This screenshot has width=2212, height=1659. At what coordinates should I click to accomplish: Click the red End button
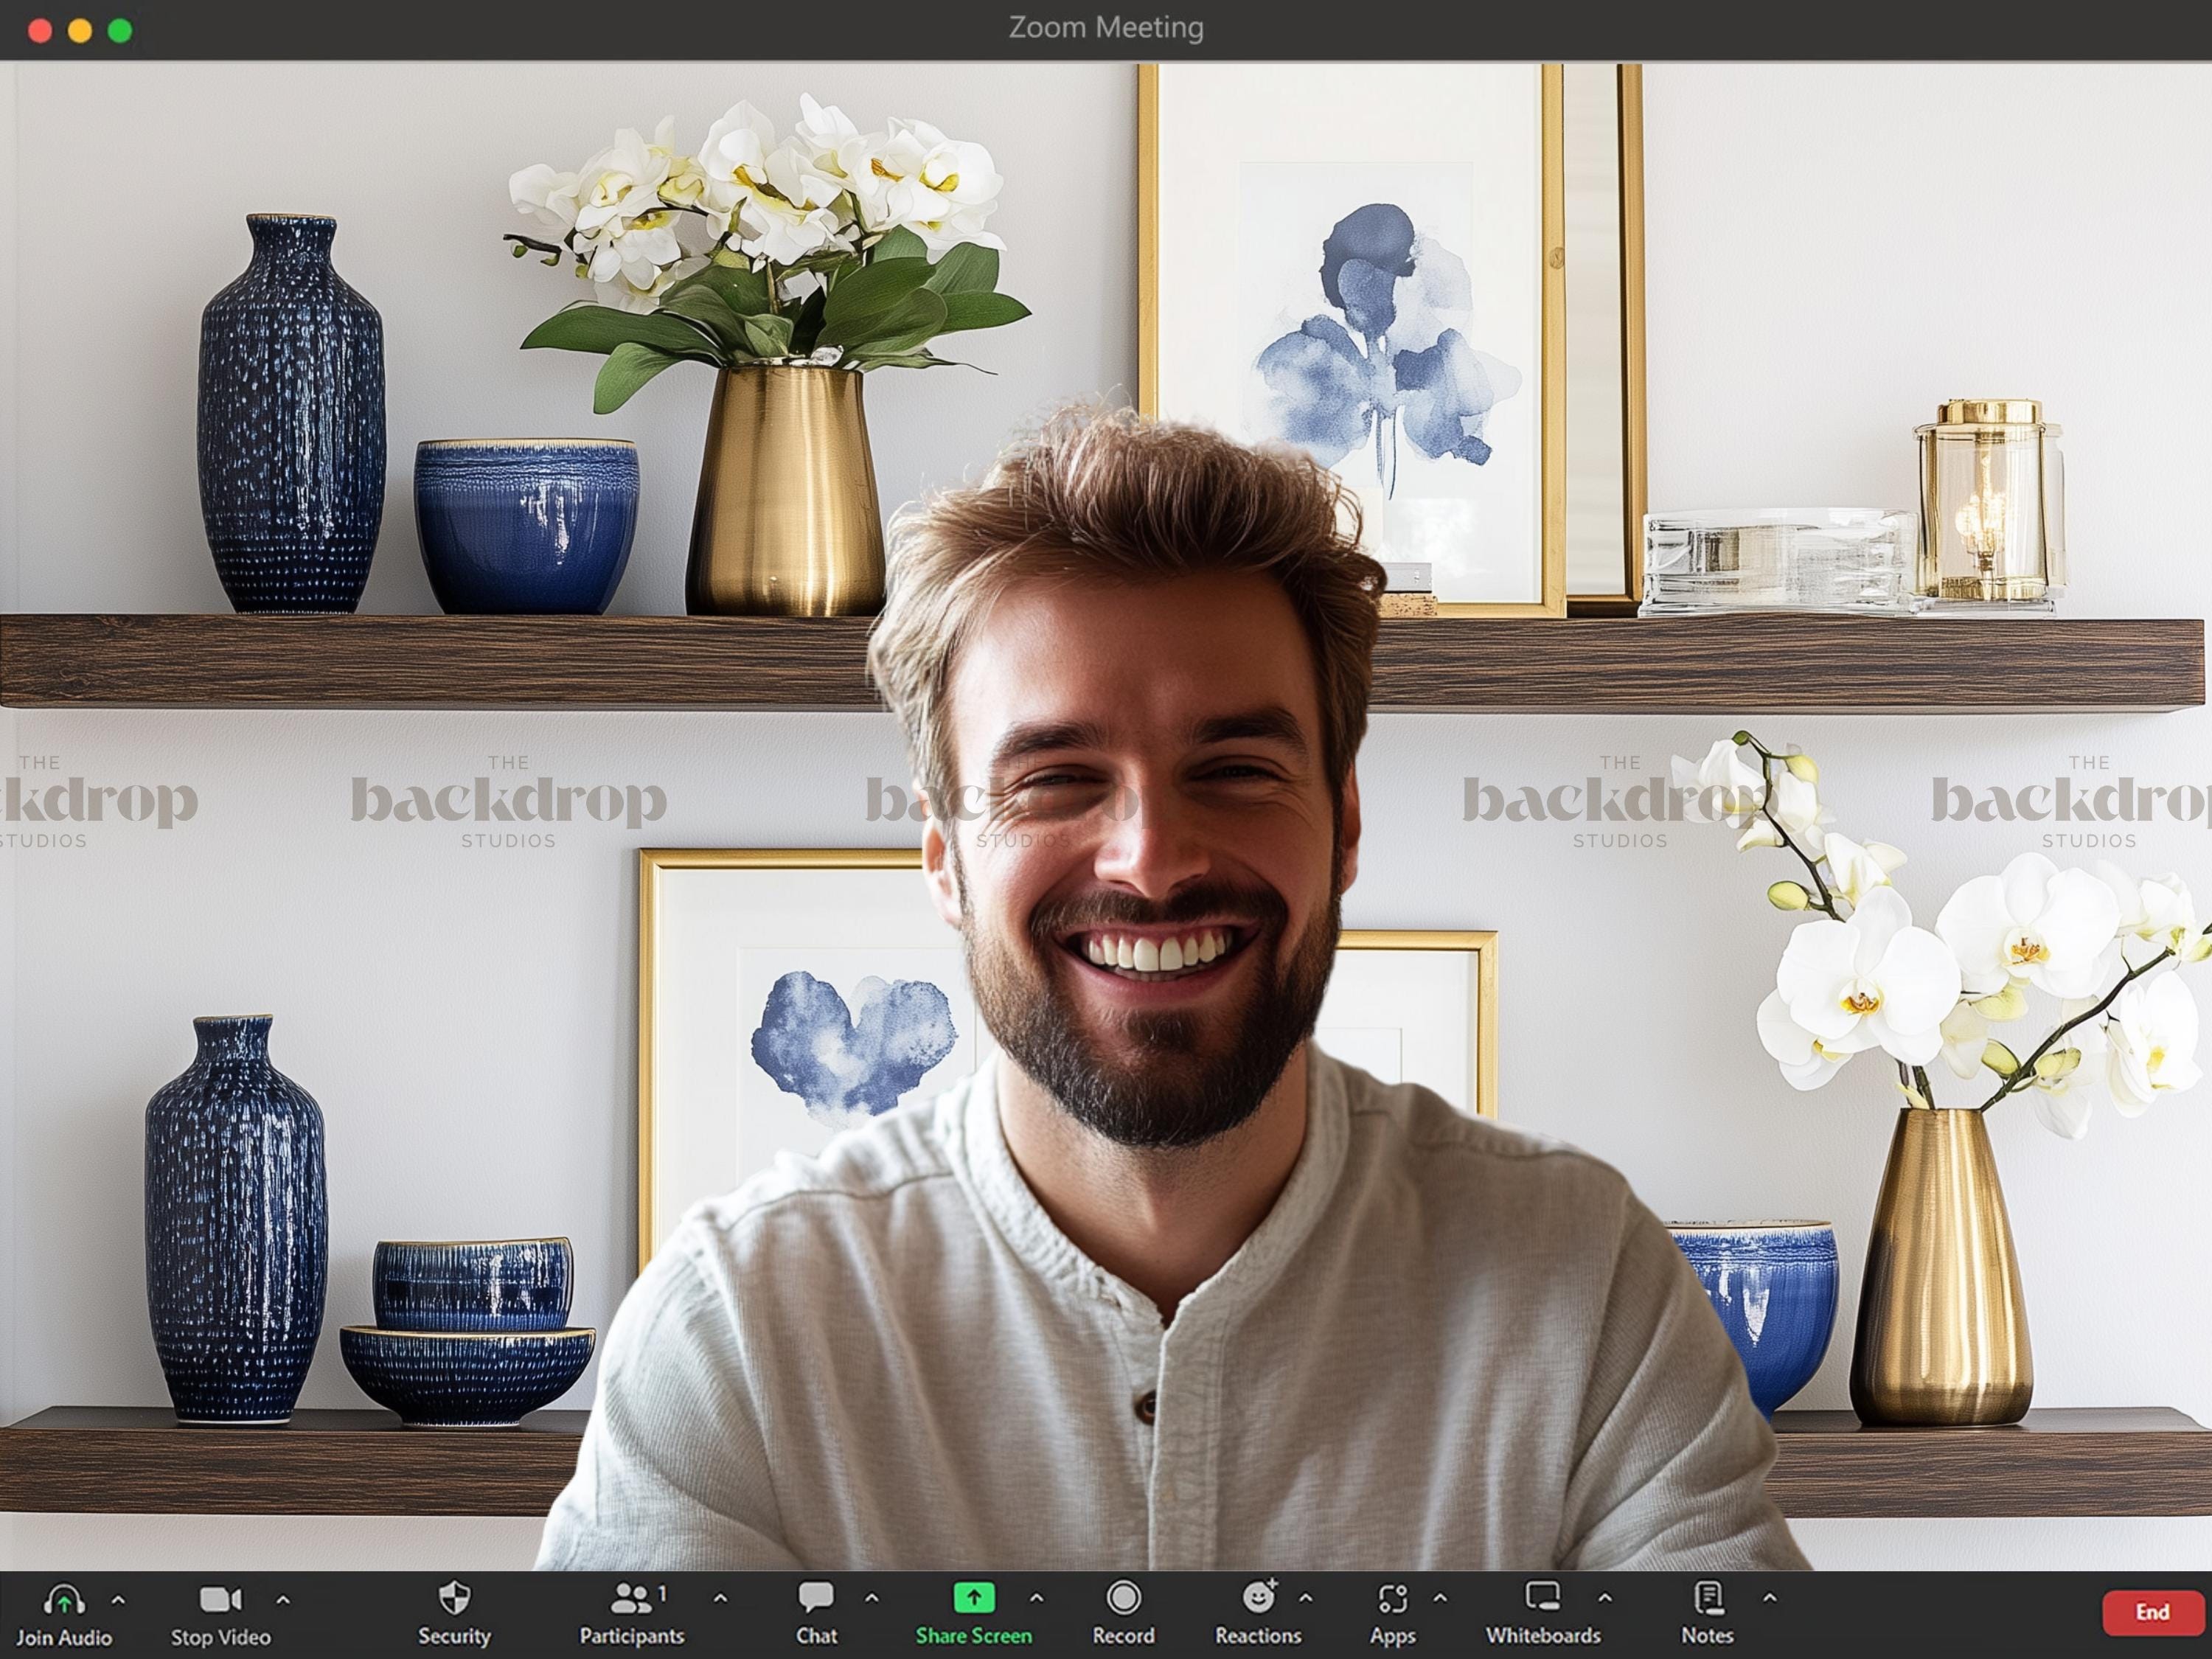(x=2152, y=1612)
